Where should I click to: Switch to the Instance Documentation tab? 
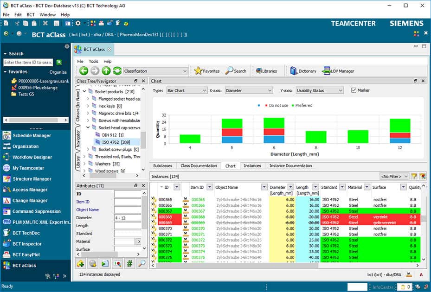pos(290,165)
